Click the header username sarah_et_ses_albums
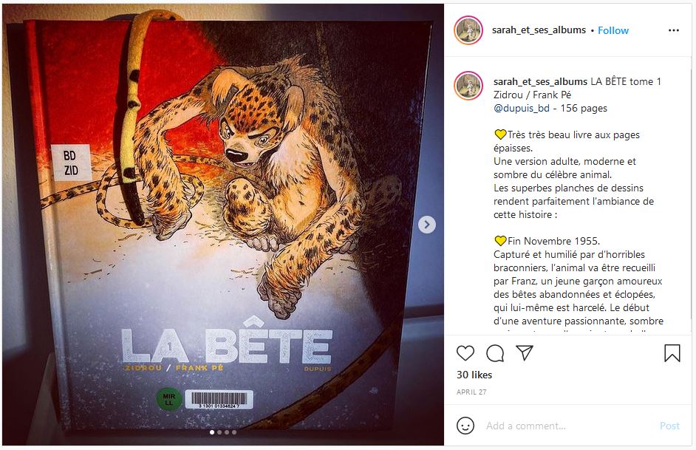 539,30
